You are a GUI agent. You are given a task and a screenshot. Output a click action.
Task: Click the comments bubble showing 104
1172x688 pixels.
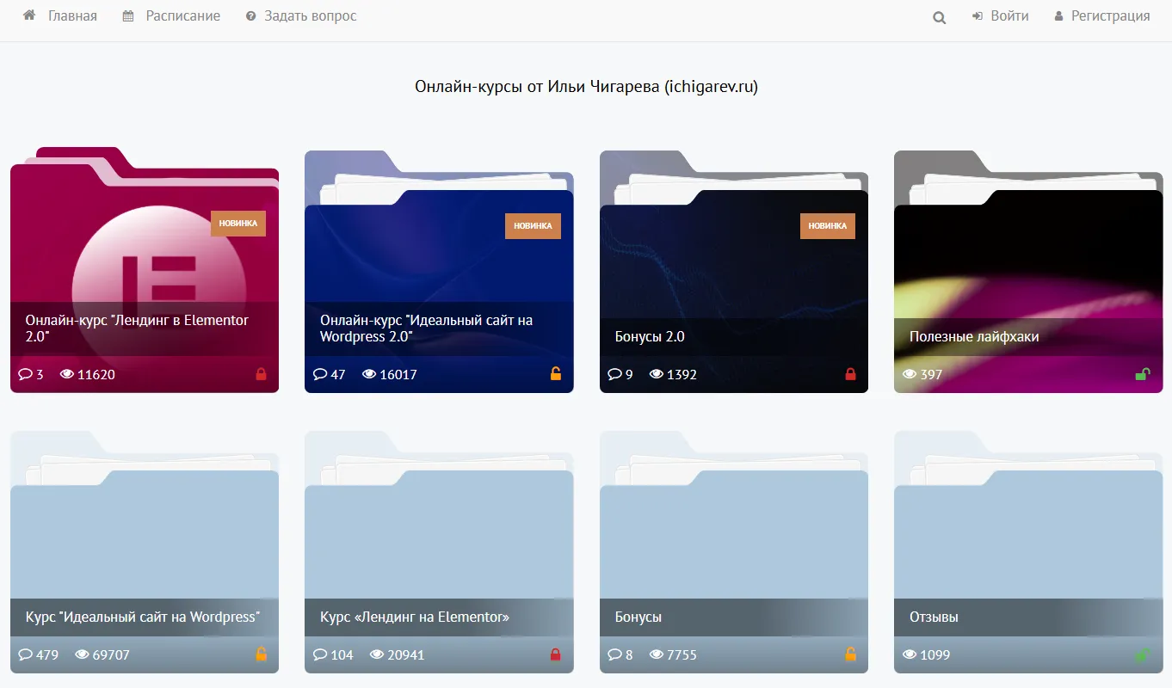(x=320, y=654)
